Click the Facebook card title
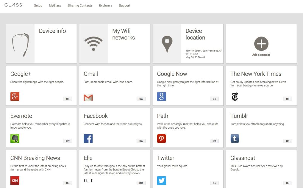Viewport: 303px width, 188px height. (96, 116)
